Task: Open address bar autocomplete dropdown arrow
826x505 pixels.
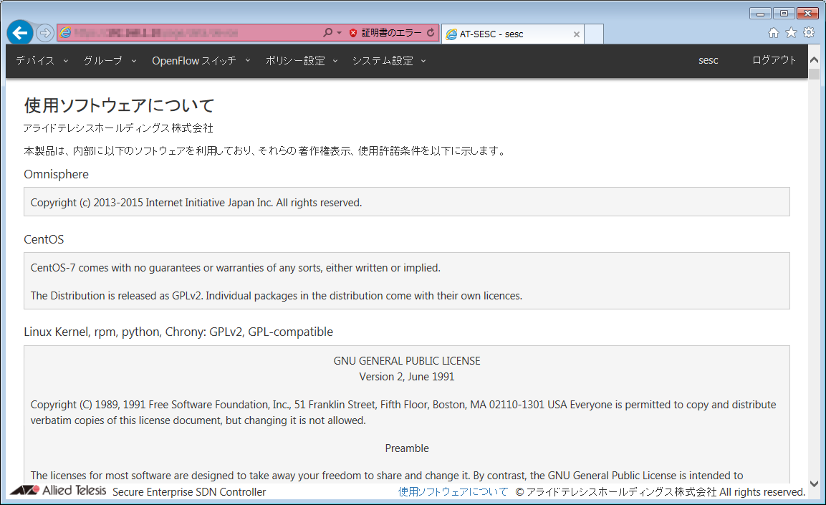Action: tap(340, 33)
